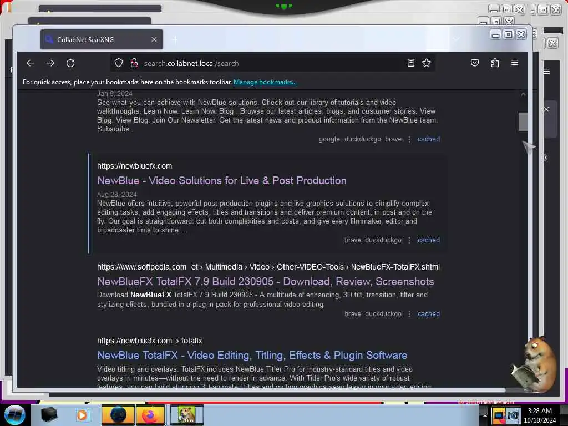This screenshot has height=426, width=568.
Task: Reload the current search page
Action: [x=70, y=63]
